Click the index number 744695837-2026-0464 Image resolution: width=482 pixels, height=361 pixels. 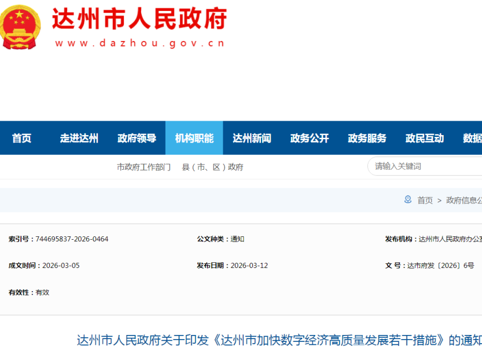72,239
